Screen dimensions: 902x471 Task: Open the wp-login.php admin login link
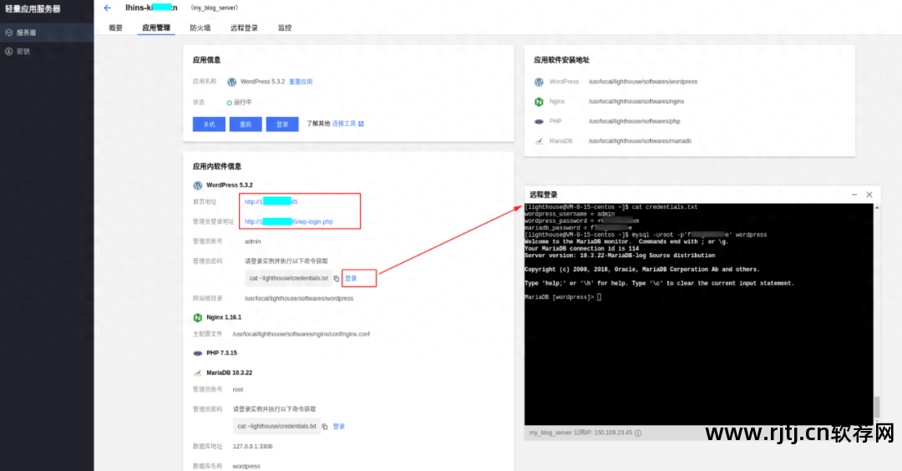(x=289, y=221)
